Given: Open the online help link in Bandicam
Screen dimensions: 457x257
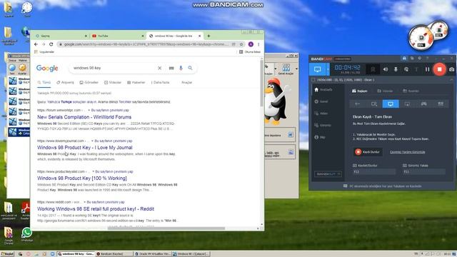Looking at the screenshot, I should 407,152.
